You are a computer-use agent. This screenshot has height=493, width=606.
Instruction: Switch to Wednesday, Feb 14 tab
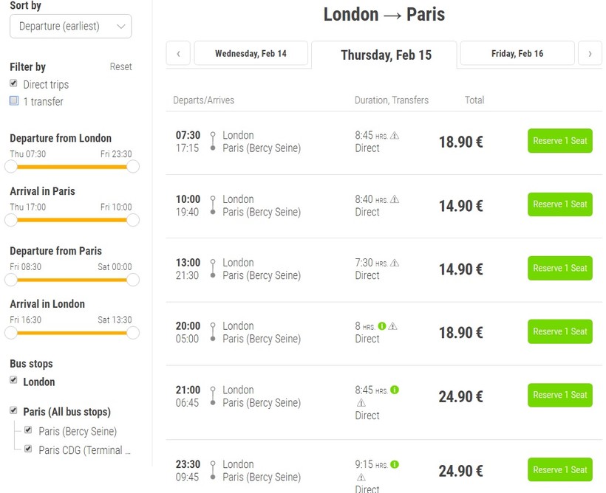(251, 54)
